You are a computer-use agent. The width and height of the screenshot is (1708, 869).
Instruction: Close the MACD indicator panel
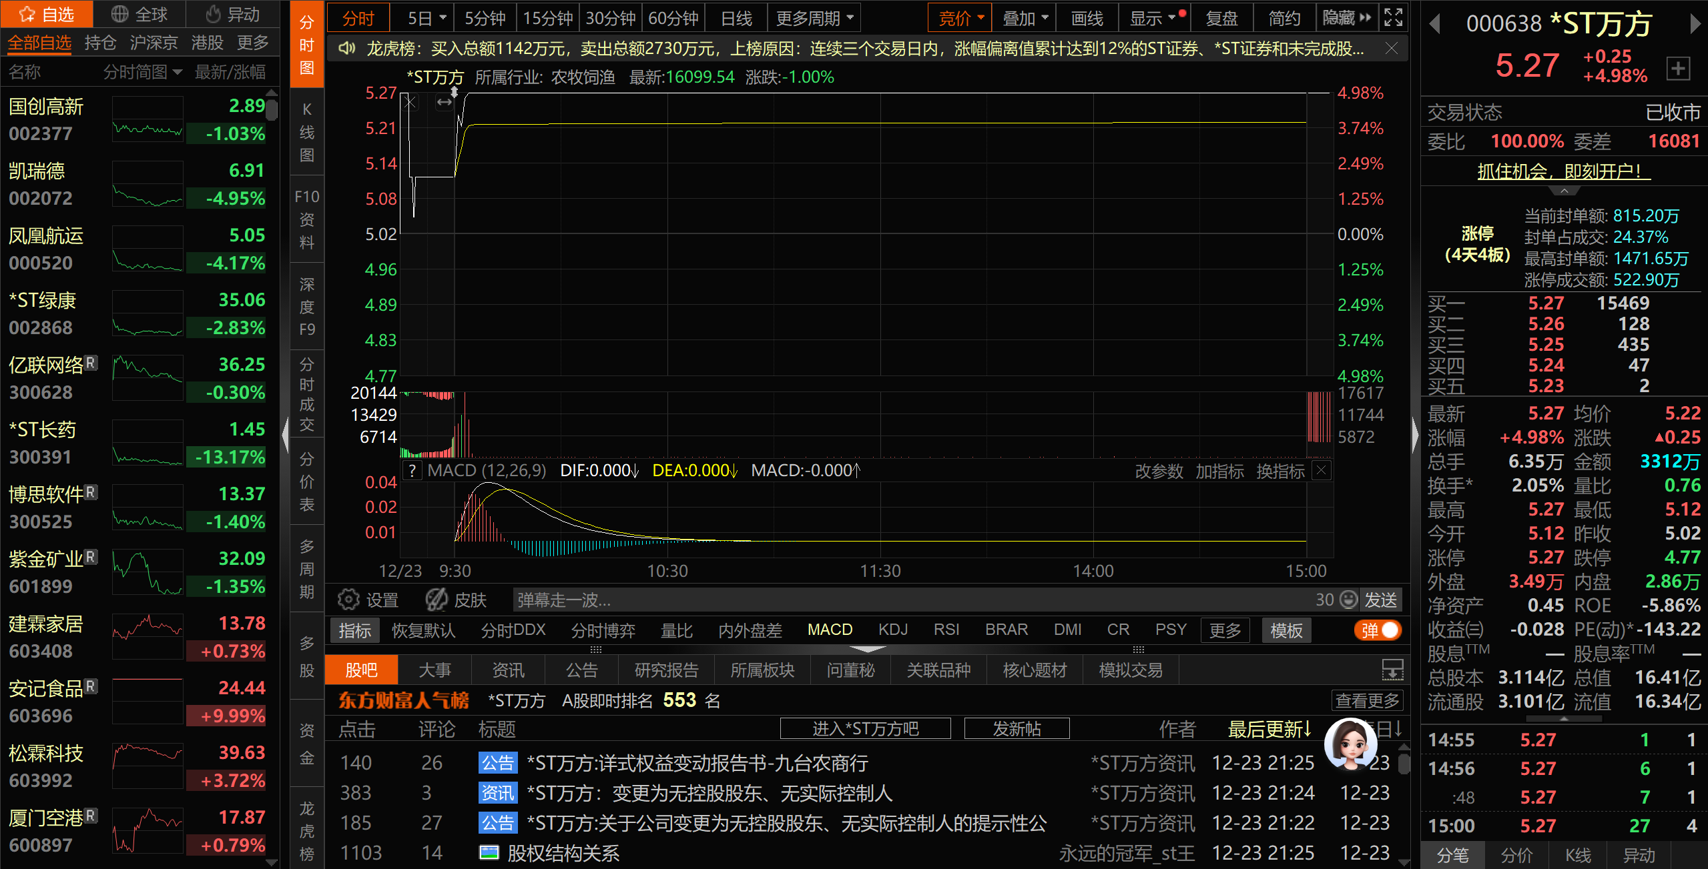pos(1321,471)
